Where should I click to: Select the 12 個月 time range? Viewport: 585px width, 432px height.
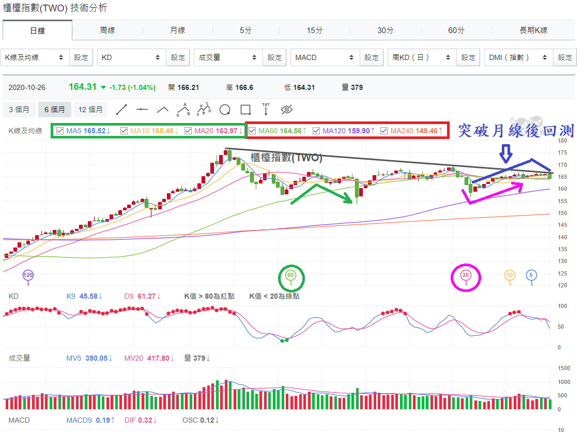coord(90,110)
